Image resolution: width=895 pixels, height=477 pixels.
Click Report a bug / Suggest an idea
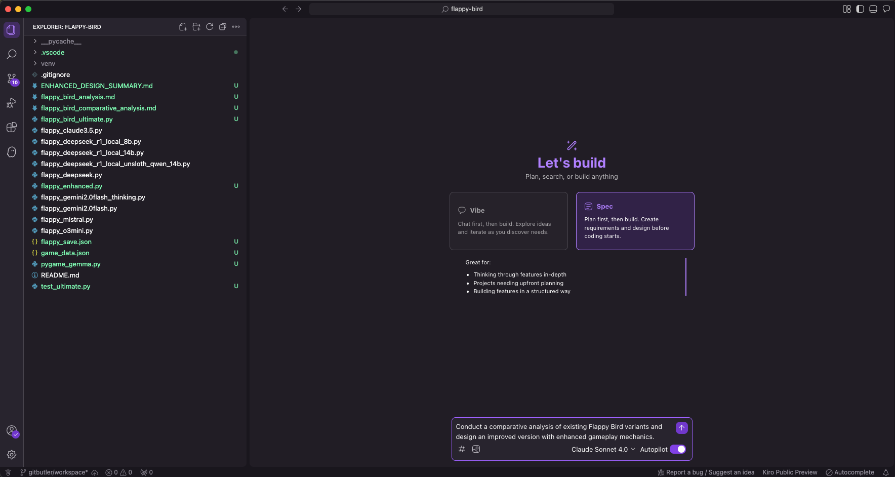click(706, 472)
